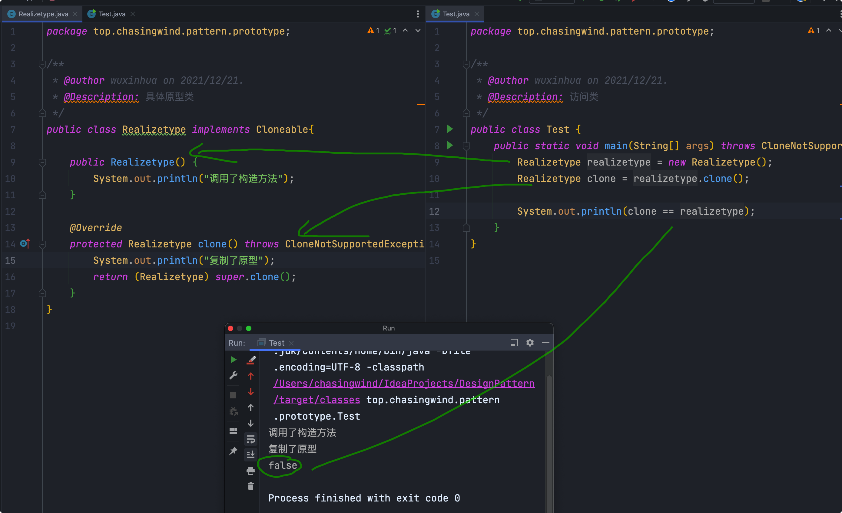
Task: Click the stop process square icon
Action: (x=234, y=395)
